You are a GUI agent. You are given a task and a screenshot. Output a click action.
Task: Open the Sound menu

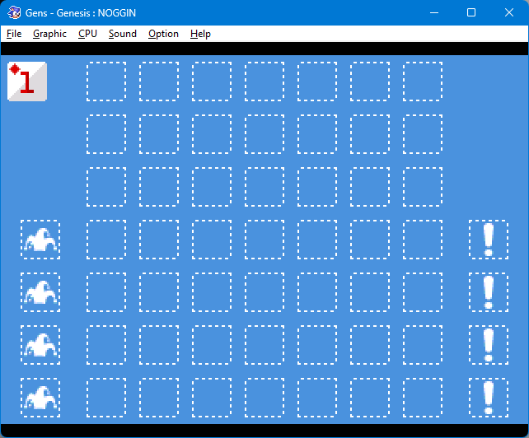click(x=123, y=34)
